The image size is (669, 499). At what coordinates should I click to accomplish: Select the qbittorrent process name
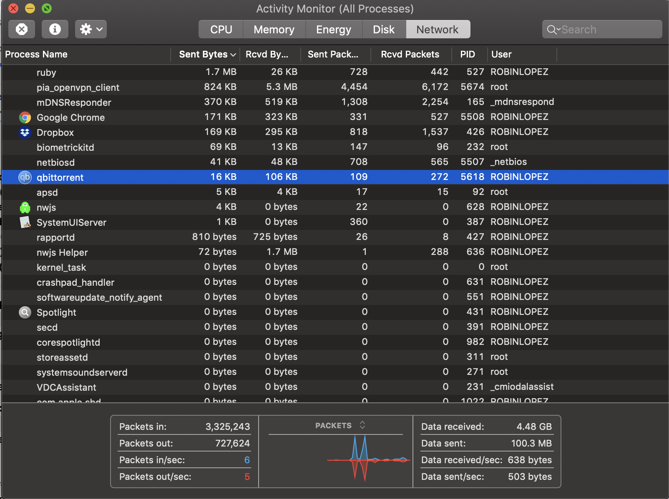60,177
